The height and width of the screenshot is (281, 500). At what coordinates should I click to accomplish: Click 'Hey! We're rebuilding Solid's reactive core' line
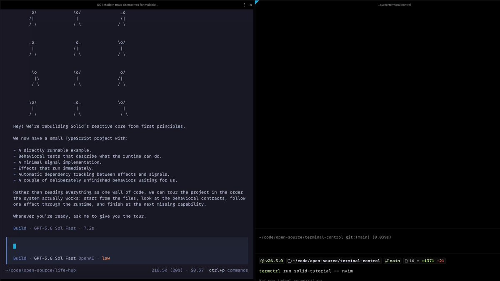[99, 126]
